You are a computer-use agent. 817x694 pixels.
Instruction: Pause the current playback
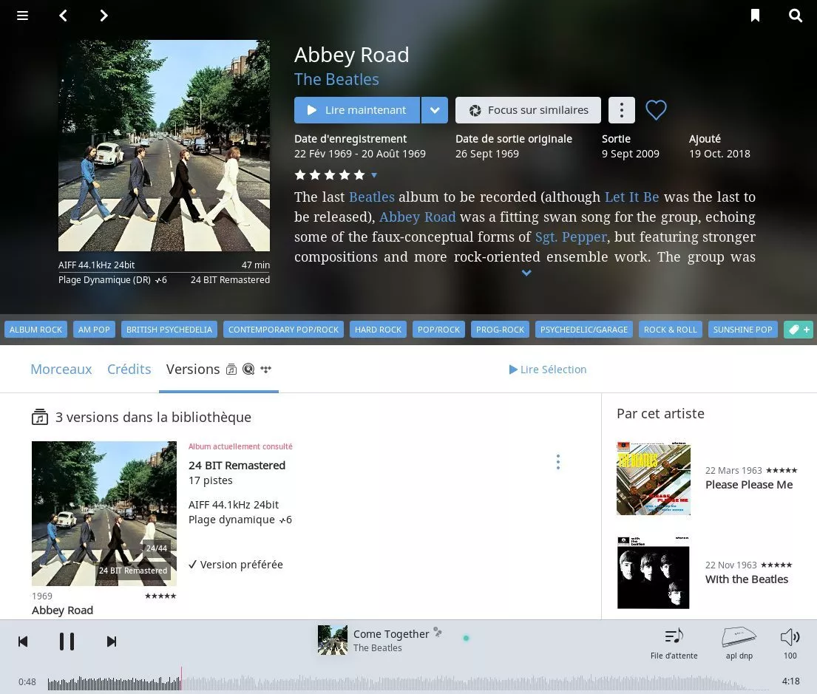pos(67,642)
